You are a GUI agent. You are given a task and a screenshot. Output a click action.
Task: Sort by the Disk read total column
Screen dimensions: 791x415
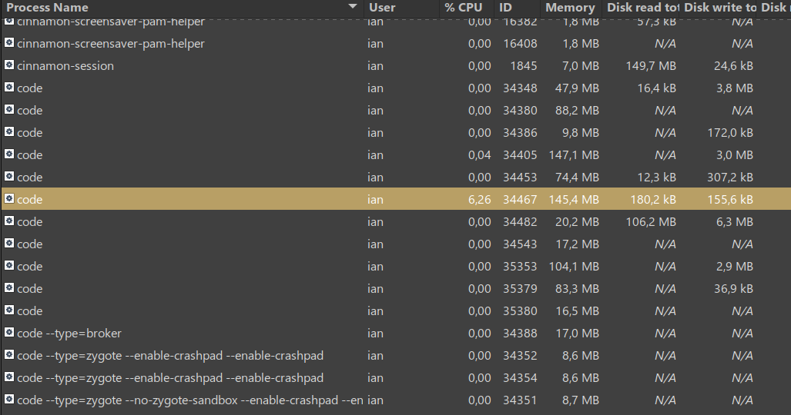coord(641,8)
